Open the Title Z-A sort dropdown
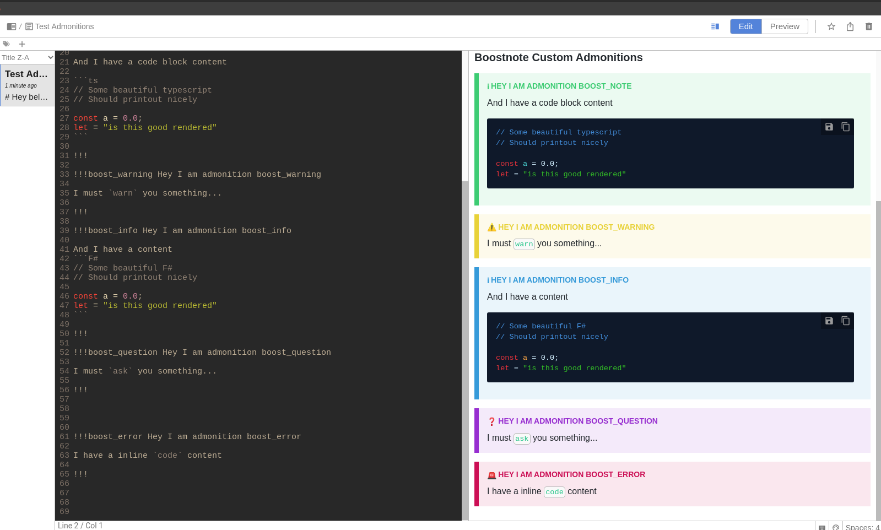881x530 pixels. pos(27,57)
